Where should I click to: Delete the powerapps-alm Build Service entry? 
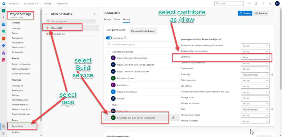pyautogui.click(x=173, y=118)
